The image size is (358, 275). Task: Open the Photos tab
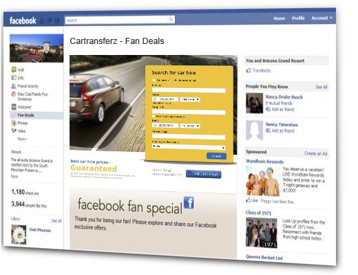[x=23, y=123]
